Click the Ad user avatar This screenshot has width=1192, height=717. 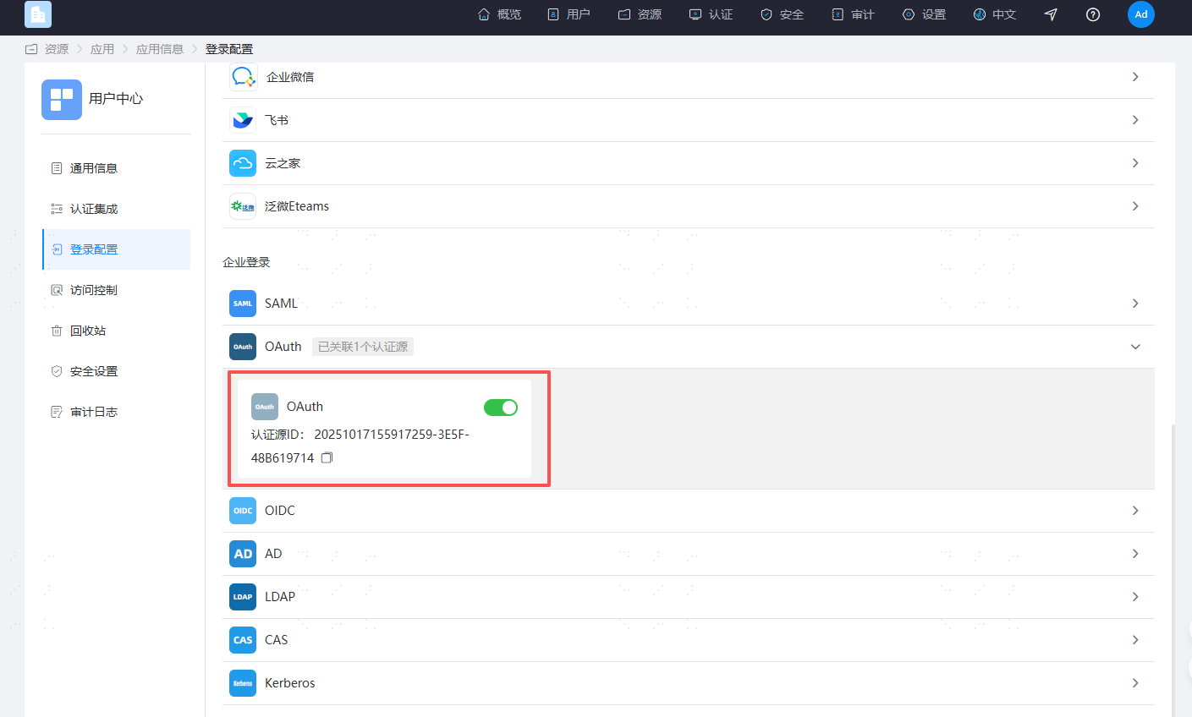click(1140, 14)
